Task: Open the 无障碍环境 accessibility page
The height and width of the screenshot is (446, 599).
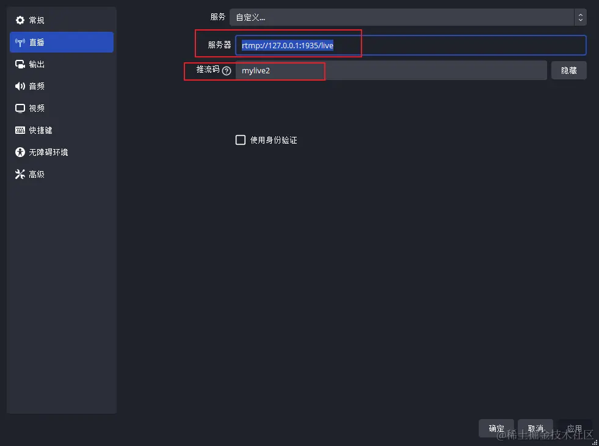Action: (x=62, y=152)
